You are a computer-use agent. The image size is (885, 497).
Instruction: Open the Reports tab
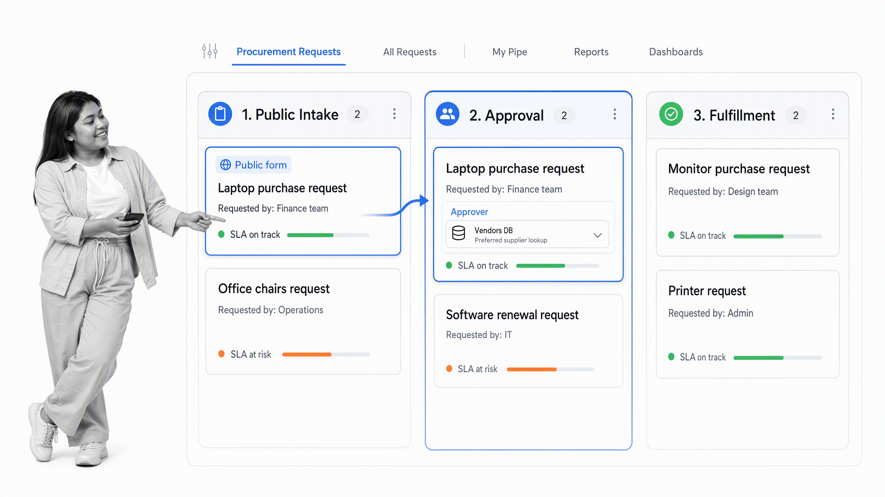[591, 52]
